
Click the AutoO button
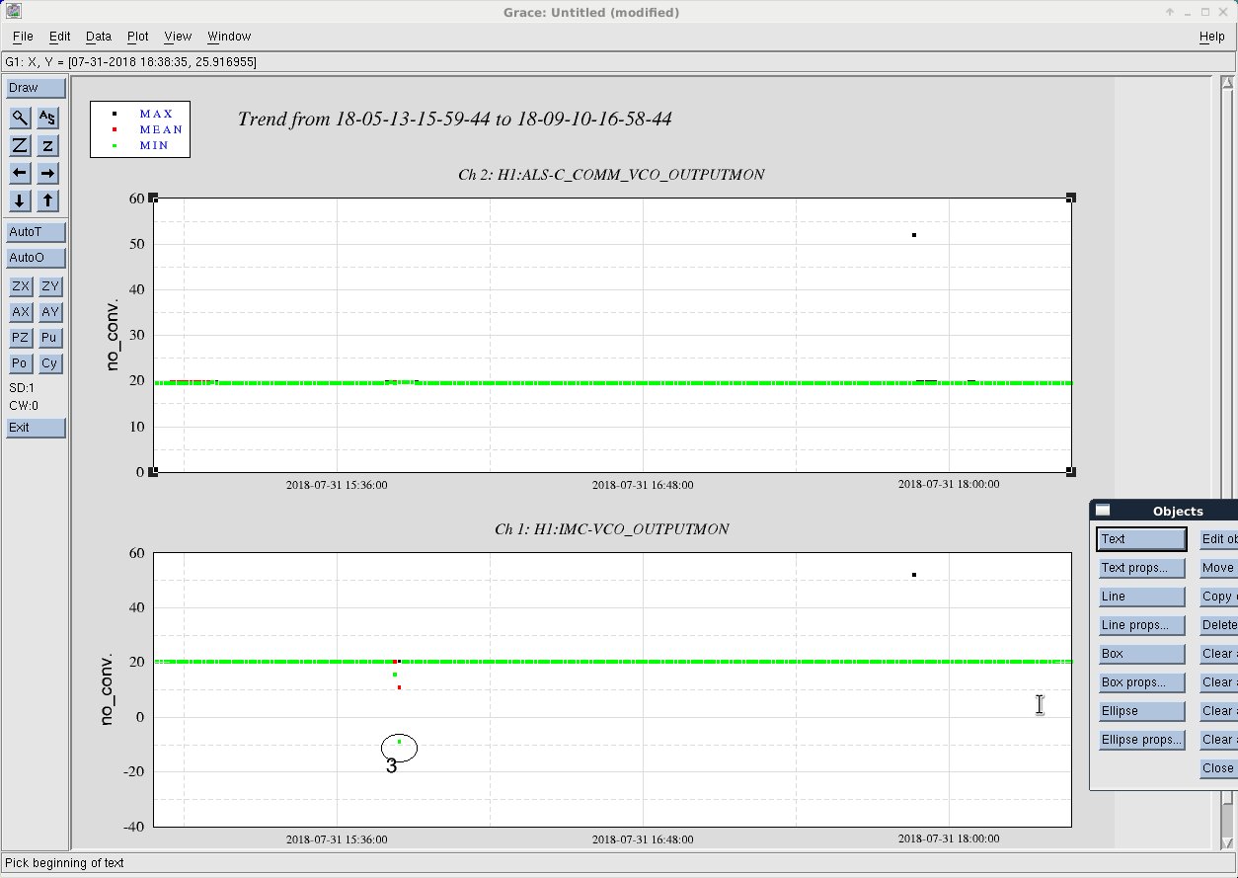pos(36,258)
